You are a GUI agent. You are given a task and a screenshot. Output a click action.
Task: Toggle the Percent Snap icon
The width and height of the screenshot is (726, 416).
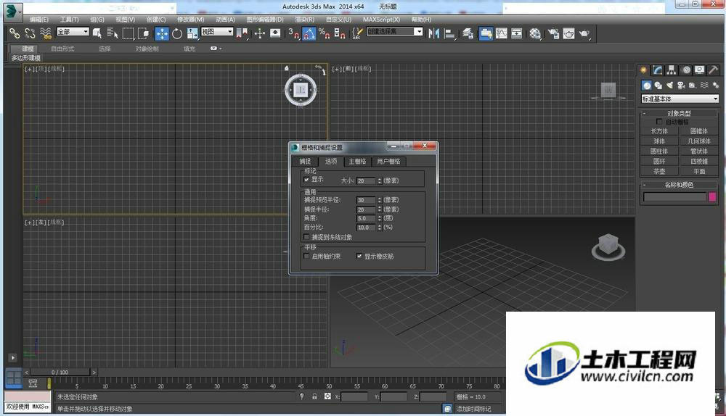(324, 33)
